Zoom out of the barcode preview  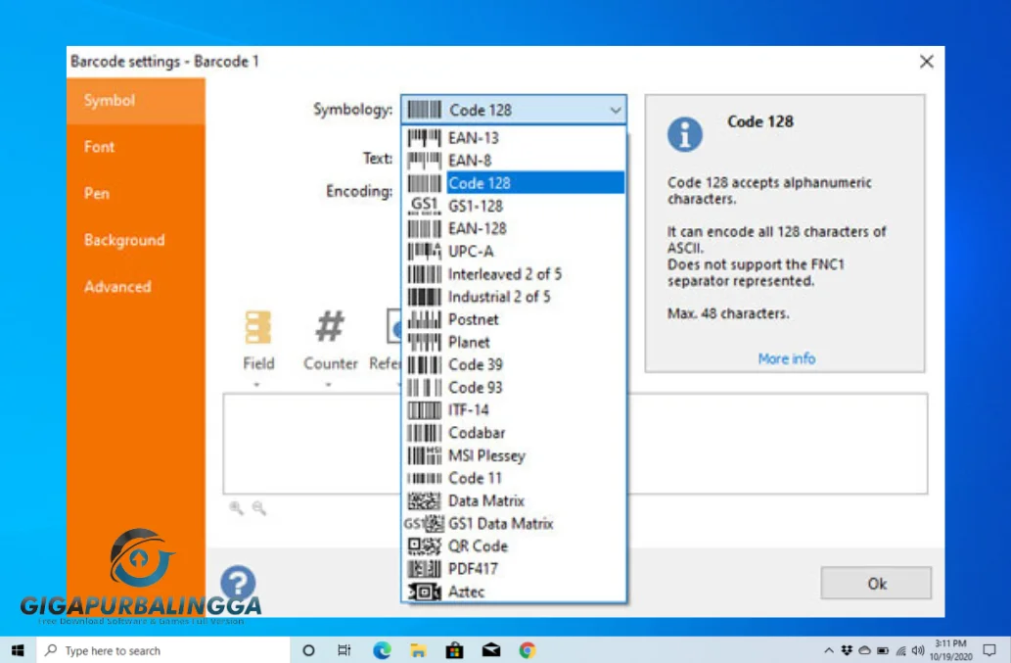click(258, 508)
